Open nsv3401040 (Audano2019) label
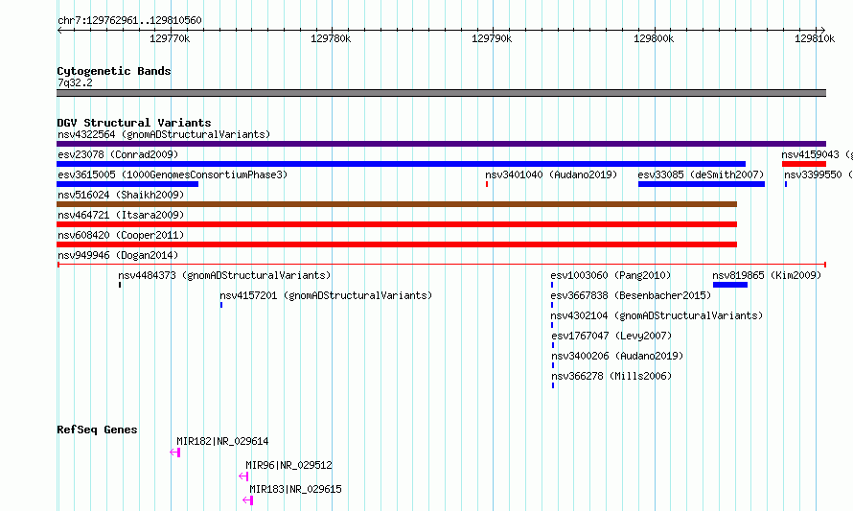Viewport: 853px width, 511px height. [x=551, y=174]
